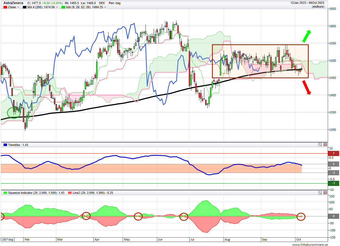Click the Jul label on the time axis
Viewport: 340px width, 246px height.
(192, 240)
